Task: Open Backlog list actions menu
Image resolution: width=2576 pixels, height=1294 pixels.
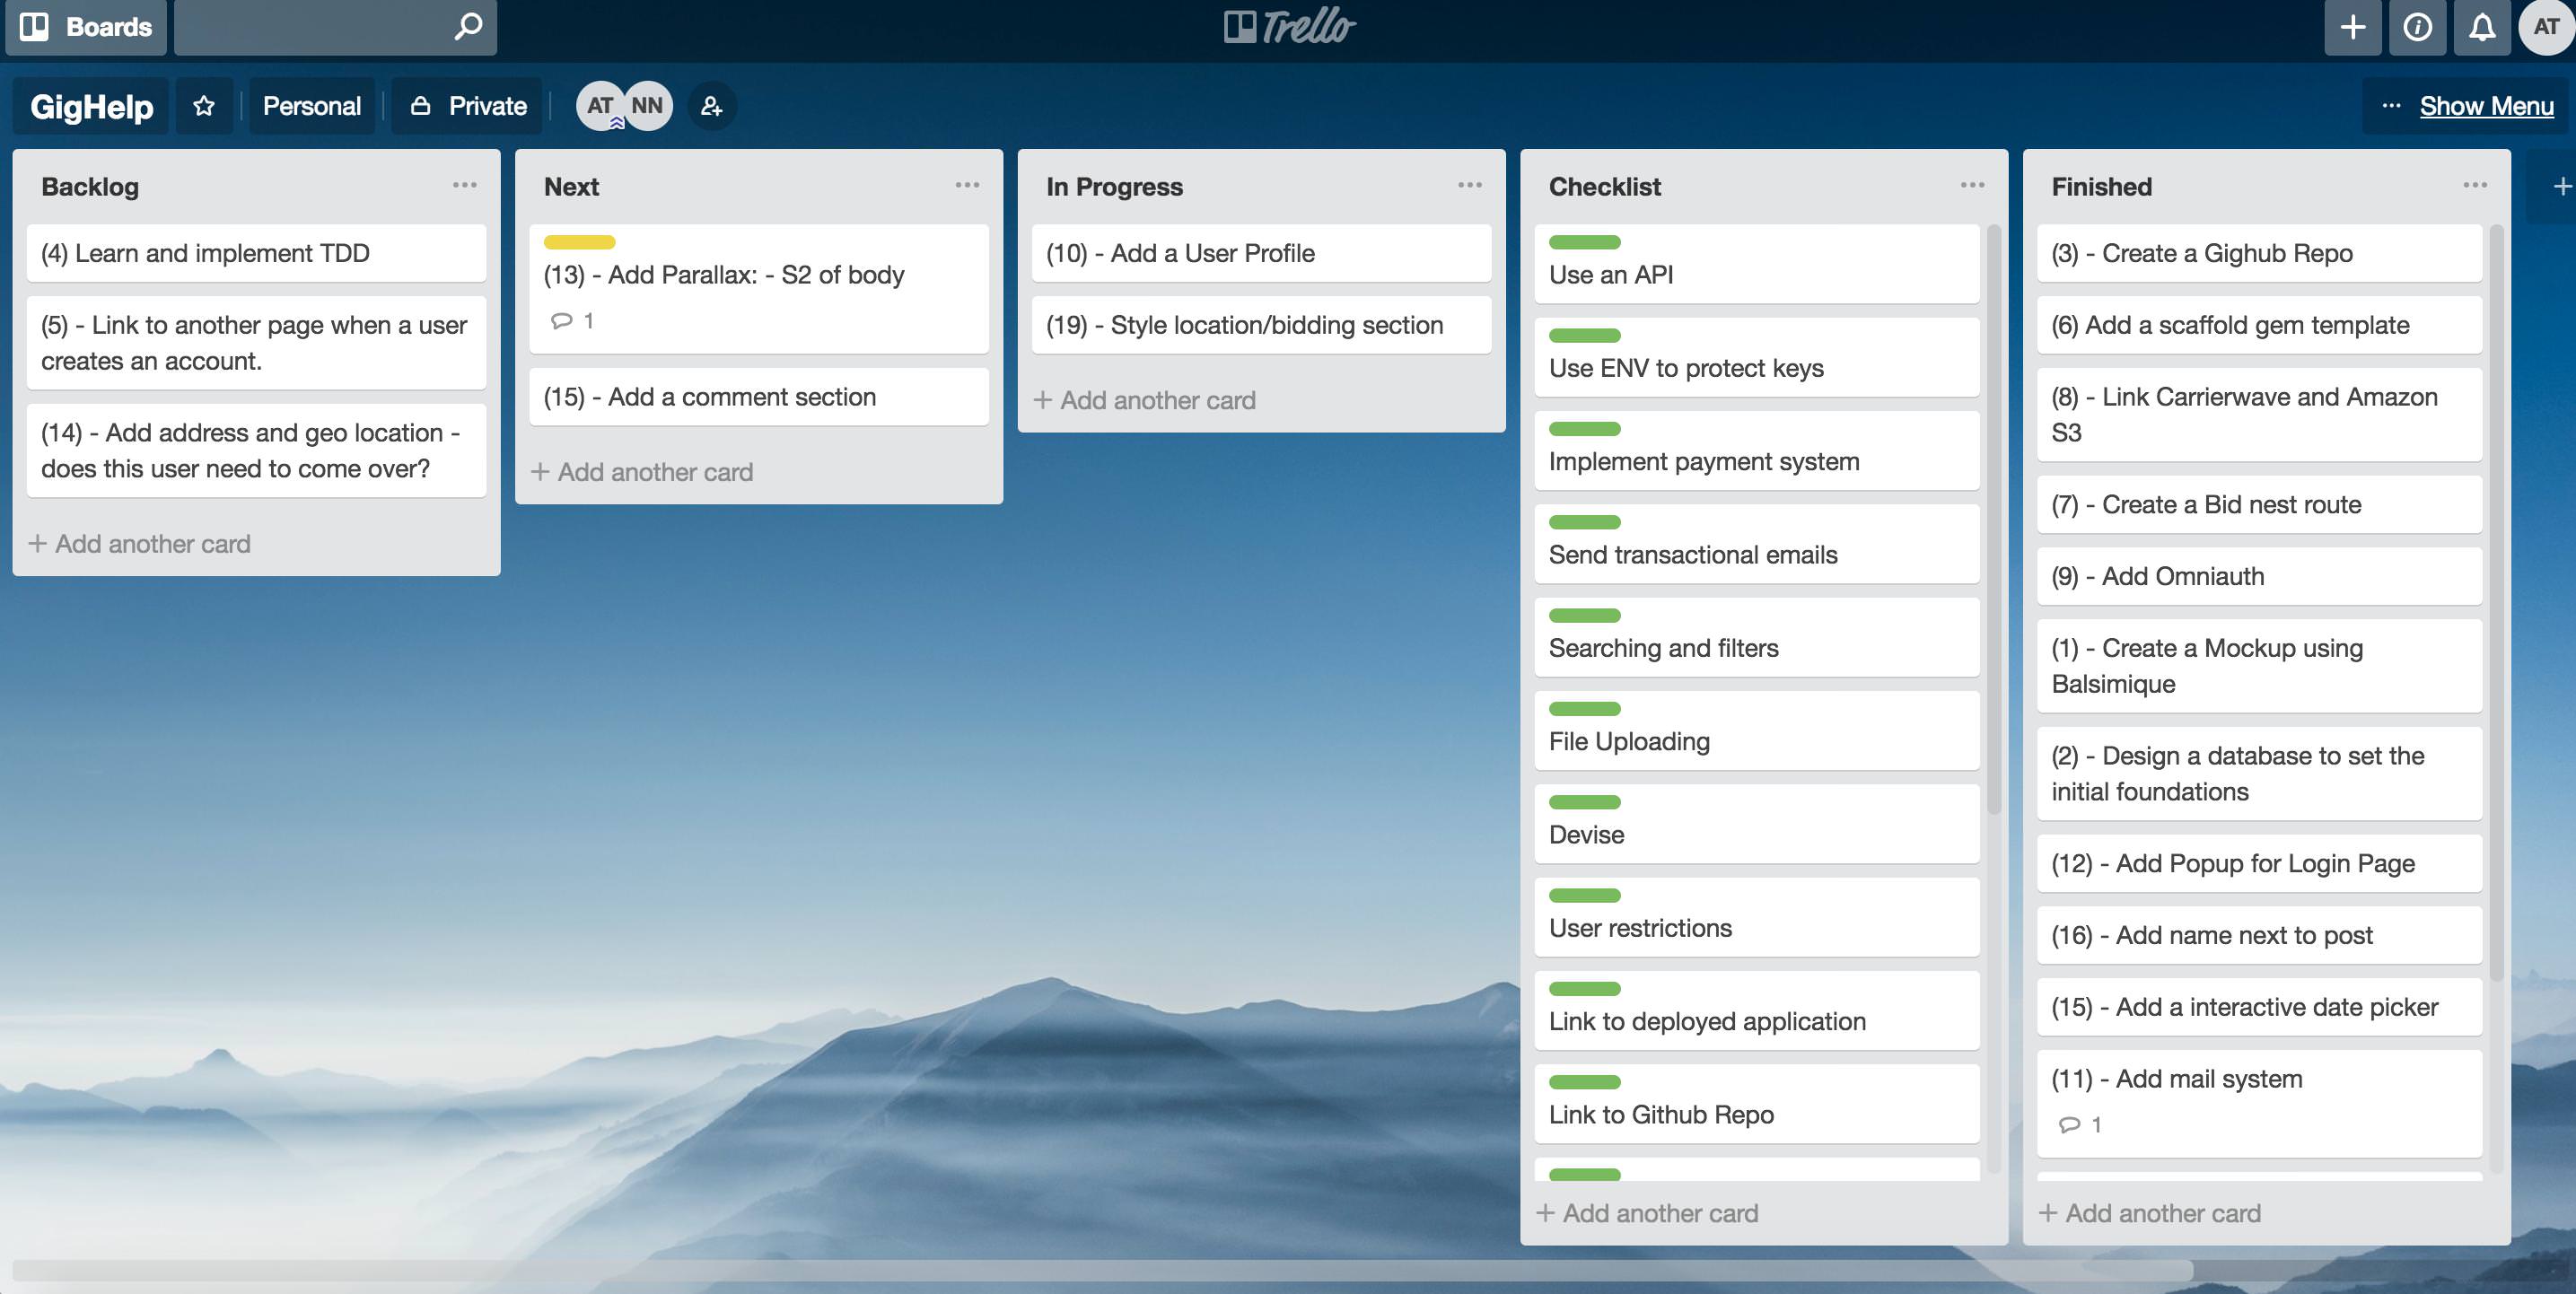Action: [464, 186]
